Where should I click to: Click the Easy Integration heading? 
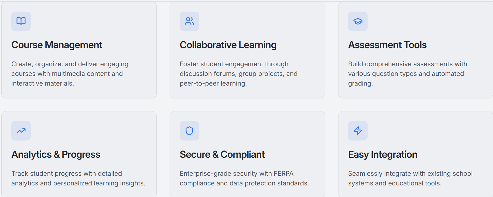pyautogui.click(x=383, y=154)
